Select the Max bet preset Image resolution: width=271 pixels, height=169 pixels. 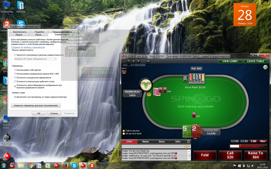coord(262,141)
